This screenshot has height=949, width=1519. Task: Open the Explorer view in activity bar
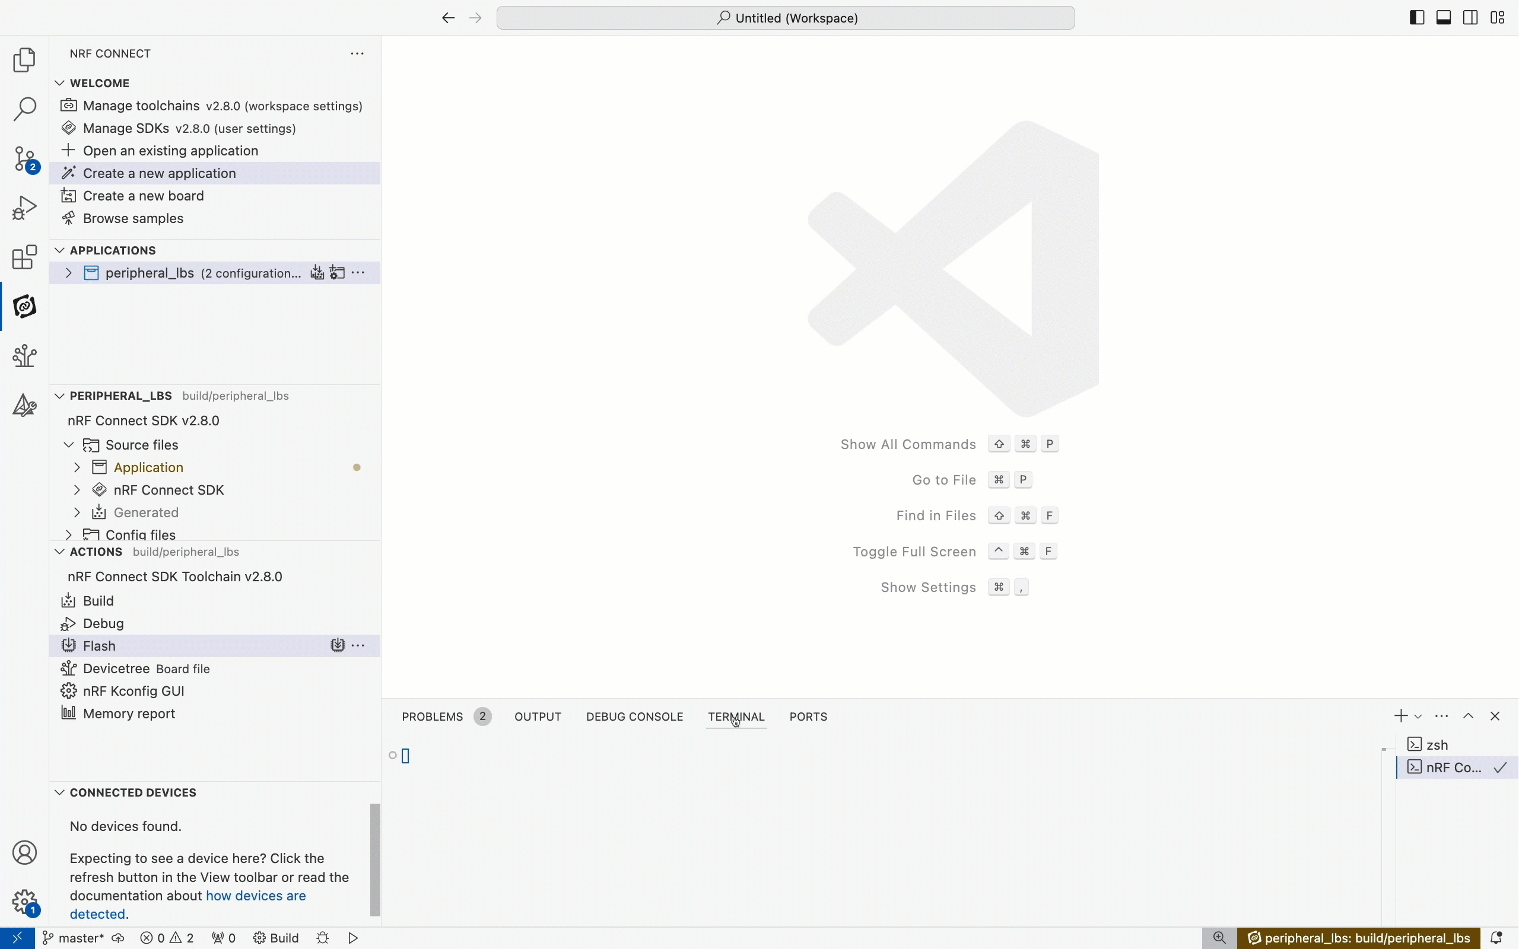(24, 61)
